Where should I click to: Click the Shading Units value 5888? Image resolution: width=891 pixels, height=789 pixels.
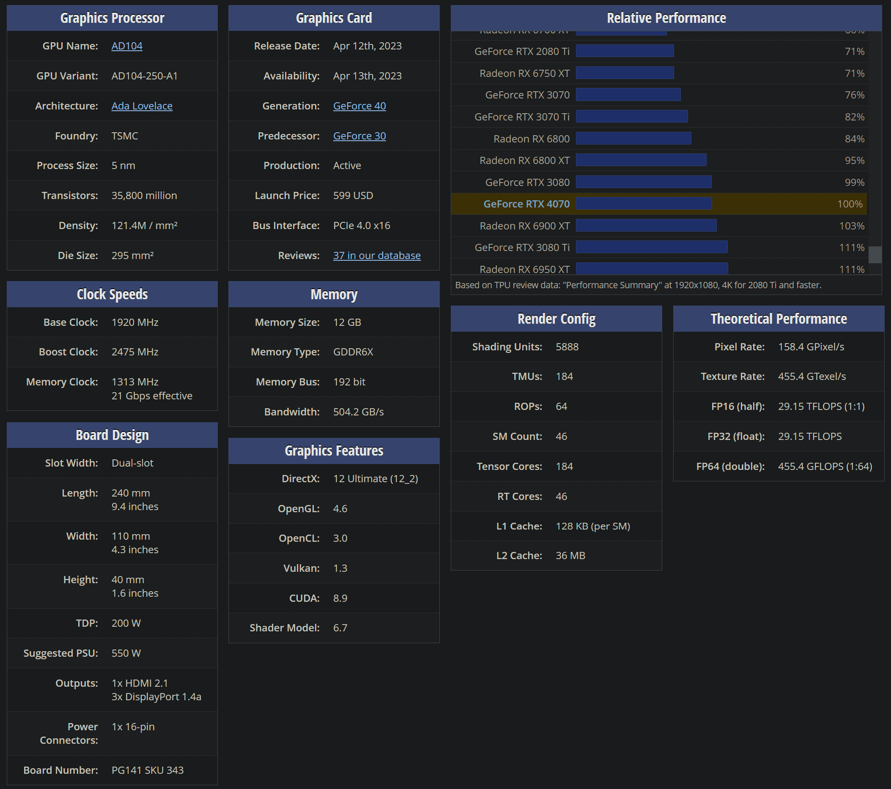[x=567, y=347]
